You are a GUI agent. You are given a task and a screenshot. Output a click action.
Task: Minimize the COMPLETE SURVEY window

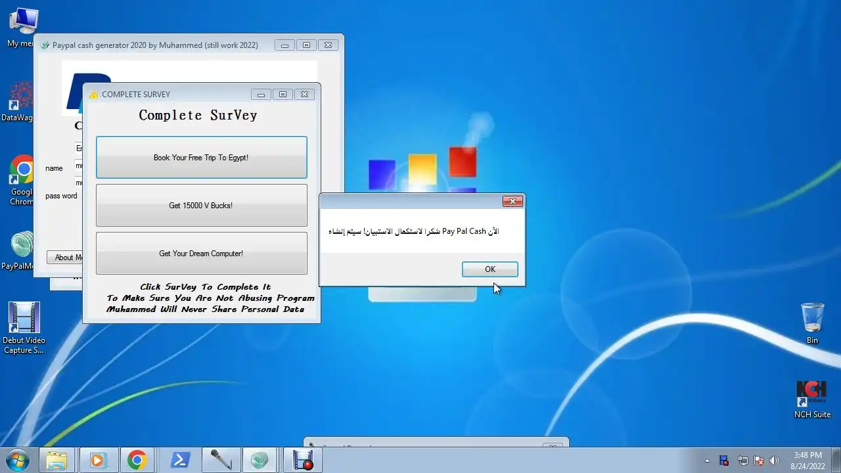[261, 95]
